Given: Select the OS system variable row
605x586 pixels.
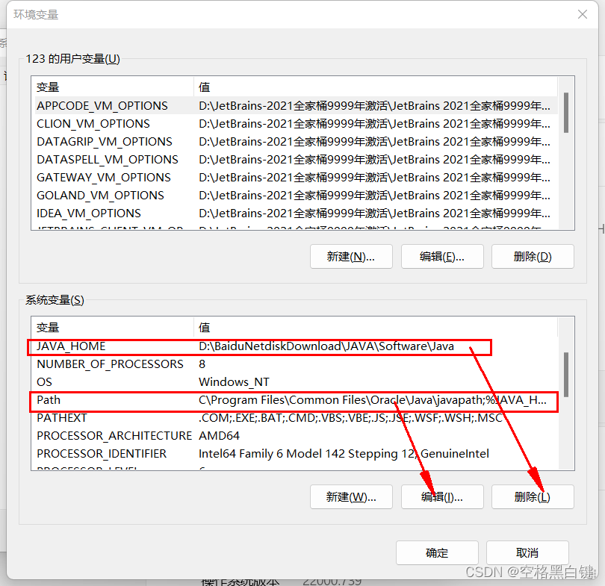Looking at the screenshot, I should click(x=297, y=382).
